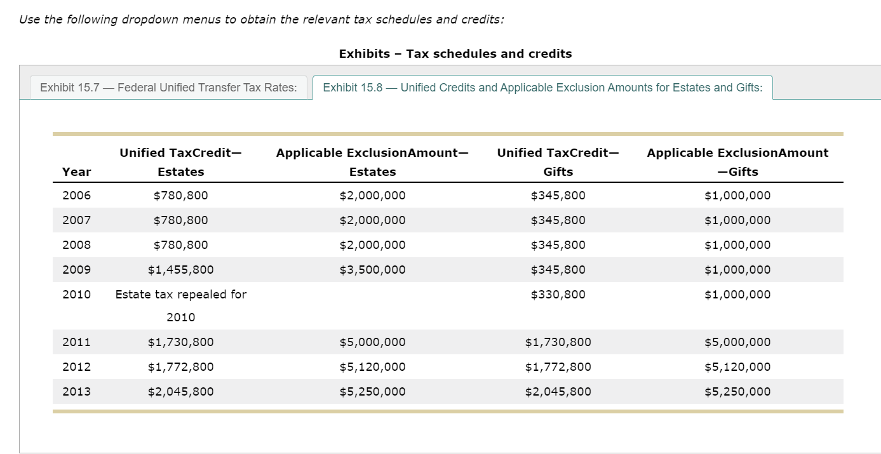Screen dimensions: 881x454
Task: Select the Applicable ExclusionAmount—Estates header
Action: [x=372, y=162]
